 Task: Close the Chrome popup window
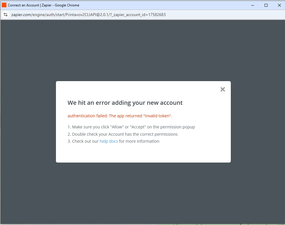point(279,5)
